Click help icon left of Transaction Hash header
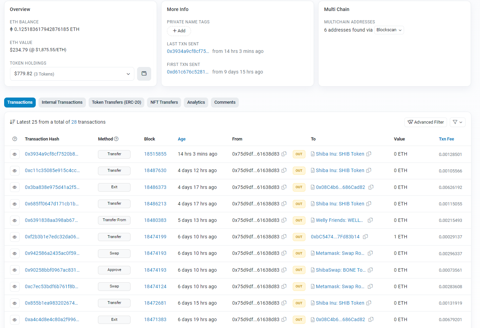This screenshot has height=328, width=480. click(14, 139)
